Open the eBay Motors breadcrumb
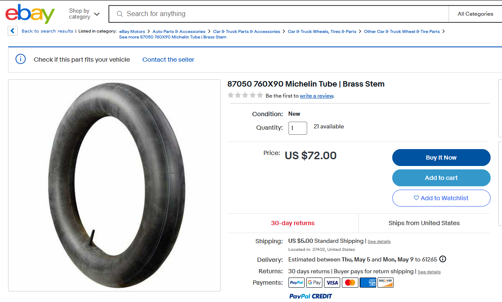The height and width of the screenshot is (302, 502). pos(132,31)
